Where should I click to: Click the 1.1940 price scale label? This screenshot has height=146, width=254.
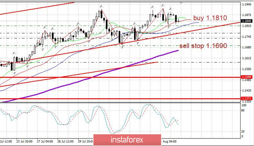pos(247,4)
